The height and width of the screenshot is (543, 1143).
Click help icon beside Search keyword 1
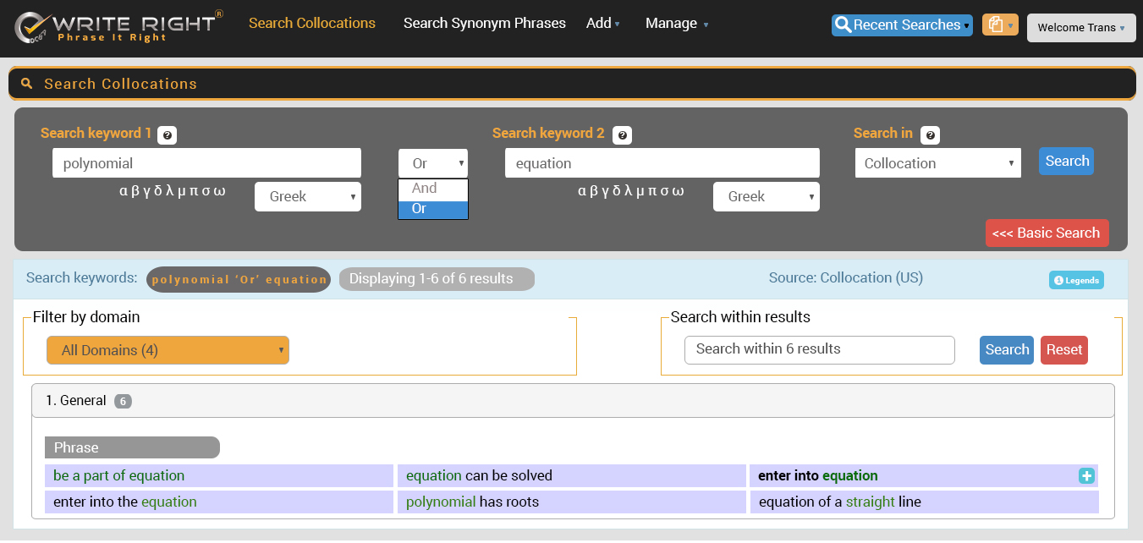pyautogui.click(x=167, y=135)
